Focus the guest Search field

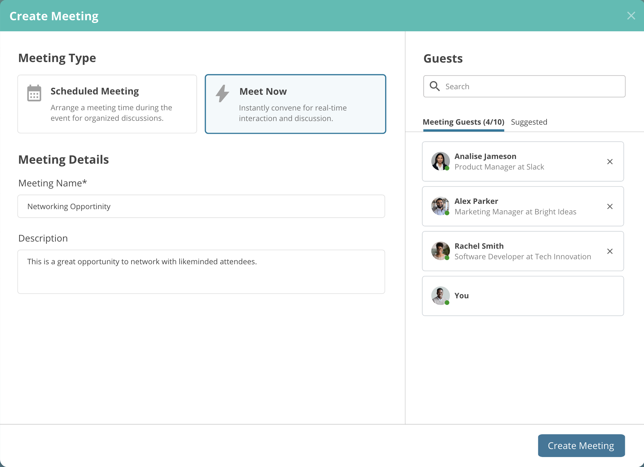[x=524, y=86]
